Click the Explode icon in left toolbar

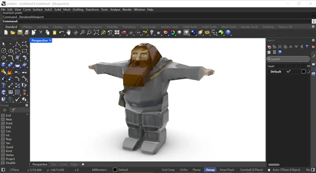(10, 72)
